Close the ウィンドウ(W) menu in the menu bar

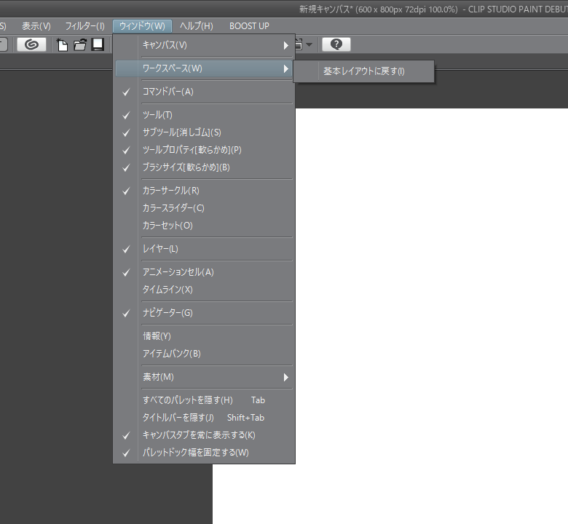click(x=142, y=26)
